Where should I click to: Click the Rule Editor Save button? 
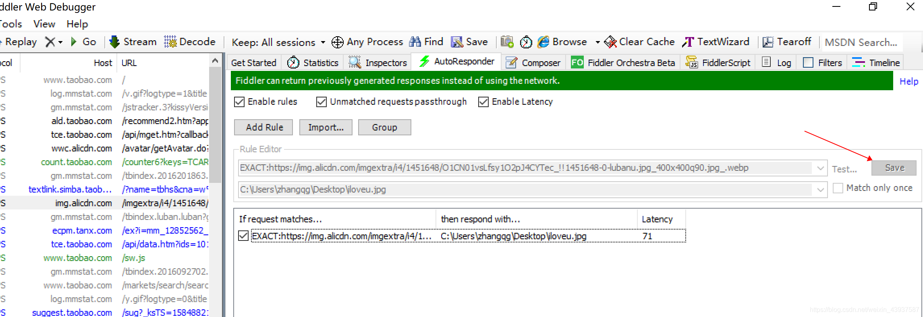click(894, 168)
